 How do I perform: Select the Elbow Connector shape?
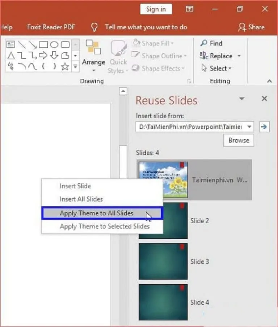pos(22,55)
